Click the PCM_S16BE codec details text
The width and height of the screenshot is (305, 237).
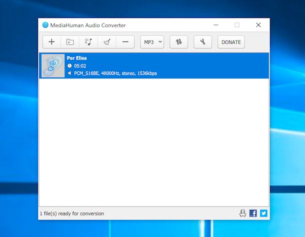pyautogui.click(x=115, y=73)
